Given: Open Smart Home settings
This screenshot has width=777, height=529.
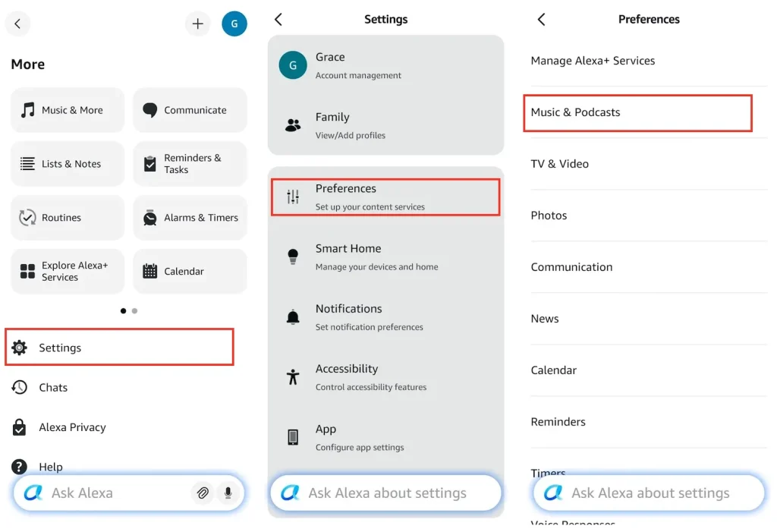Looking at the screenshot, I should click(x=386, y=257).
